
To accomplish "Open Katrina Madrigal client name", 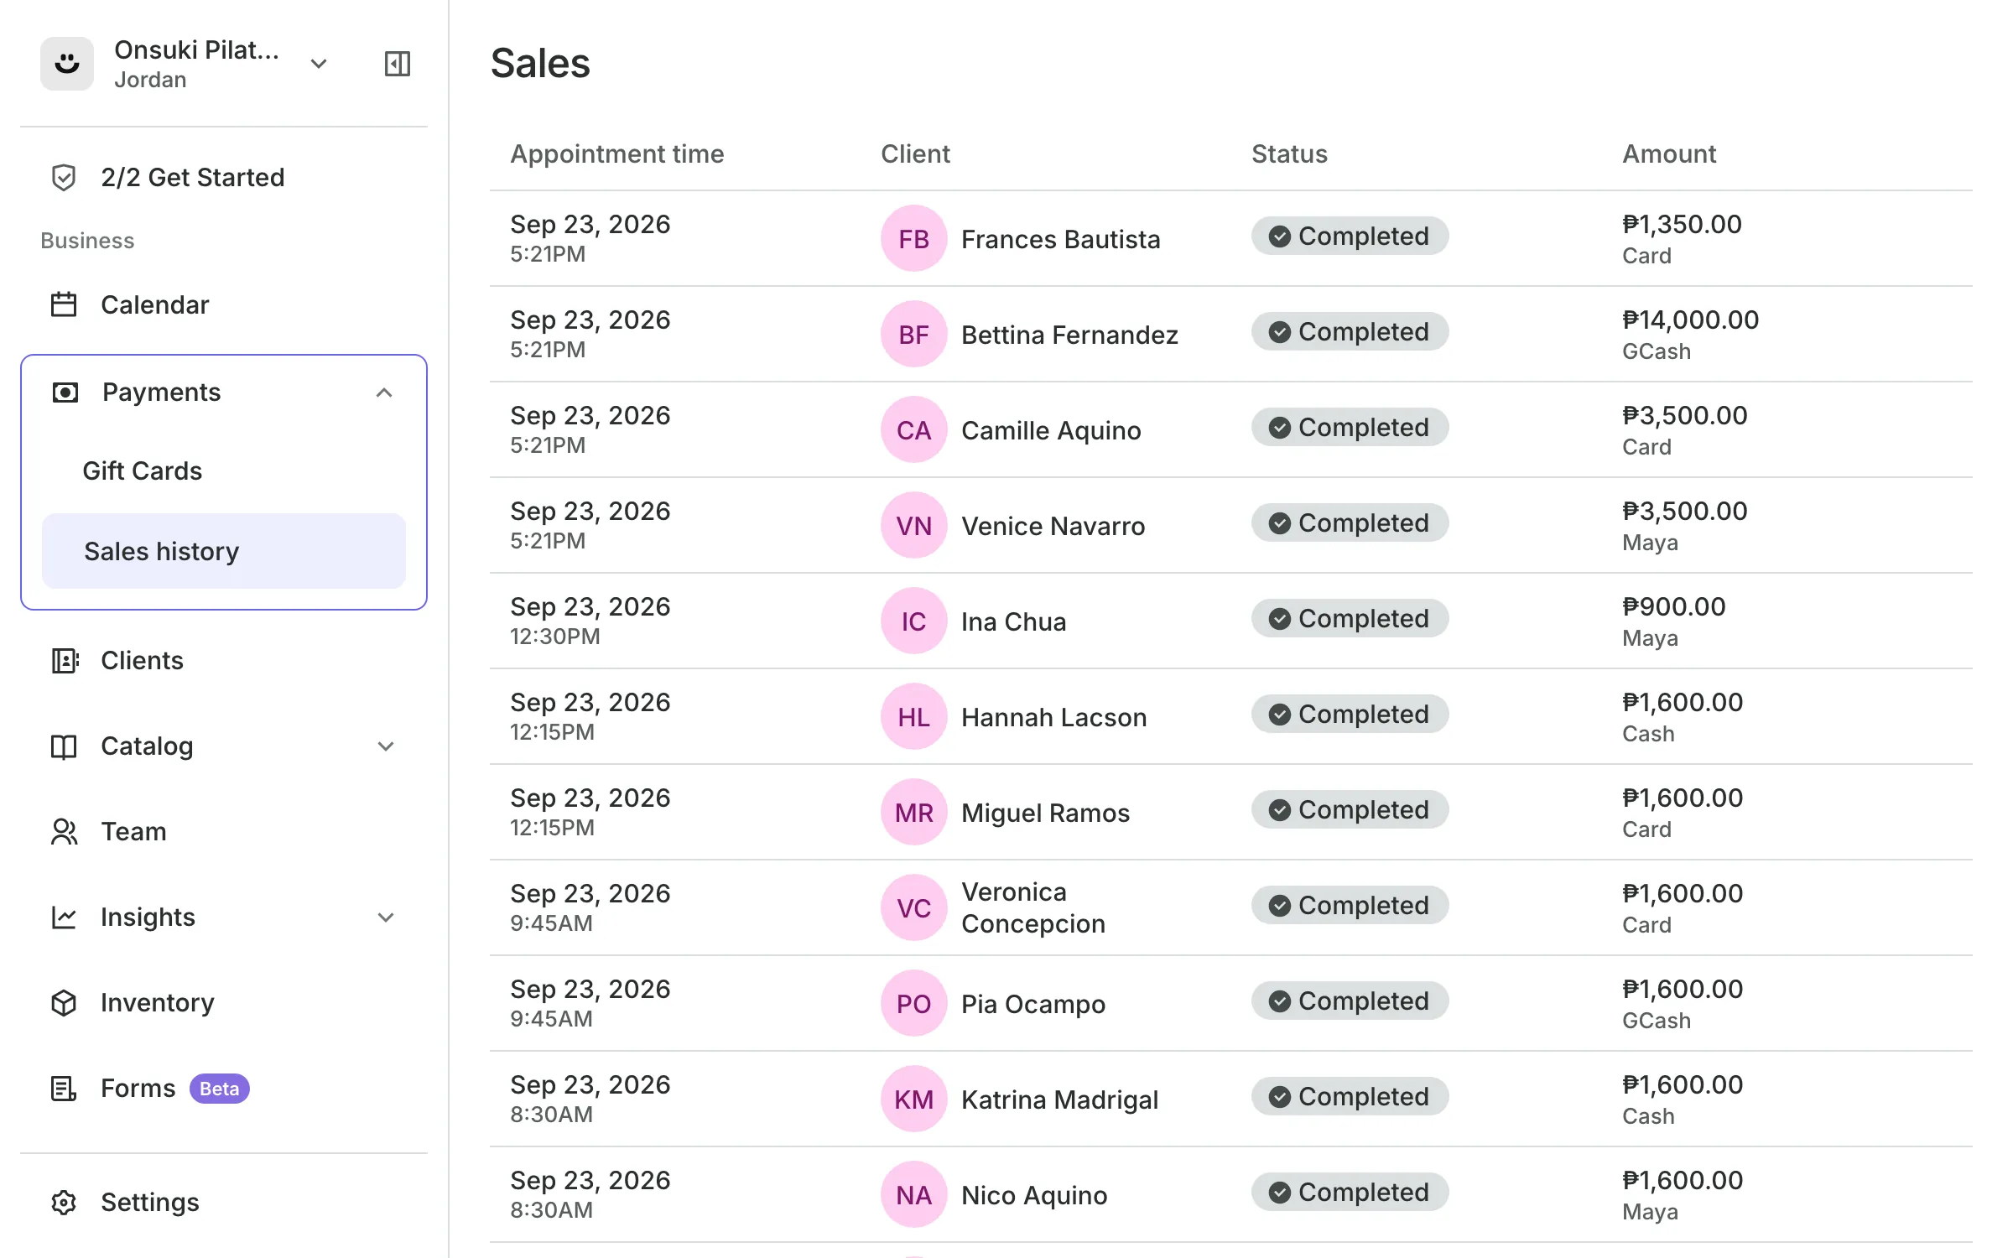I will tap(1059, 1100).
